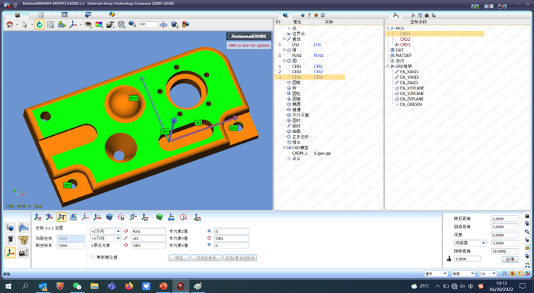Click the 新坐标系 name input field
The width and height of the screenshot is (534, 293).
click(x=71, y=246)
